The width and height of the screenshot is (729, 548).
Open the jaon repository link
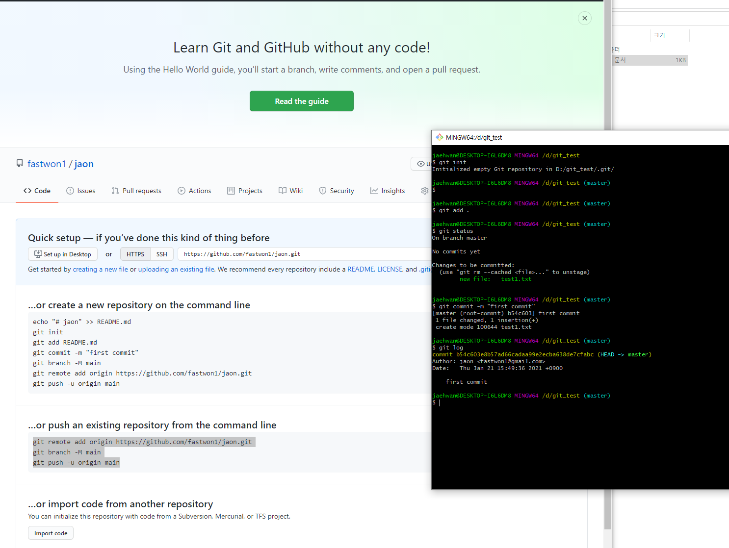point(84,164)
